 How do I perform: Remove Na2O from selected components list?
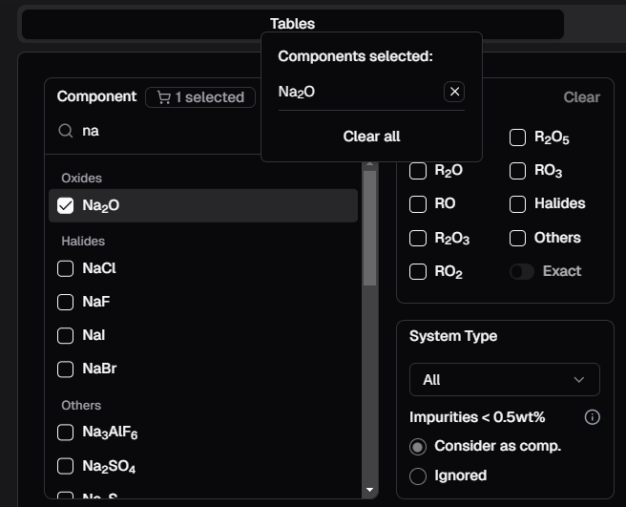(455, 92)
